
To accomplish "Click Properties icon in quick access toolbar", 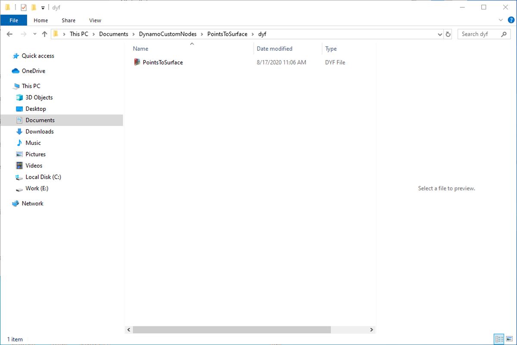I will 24,8.
